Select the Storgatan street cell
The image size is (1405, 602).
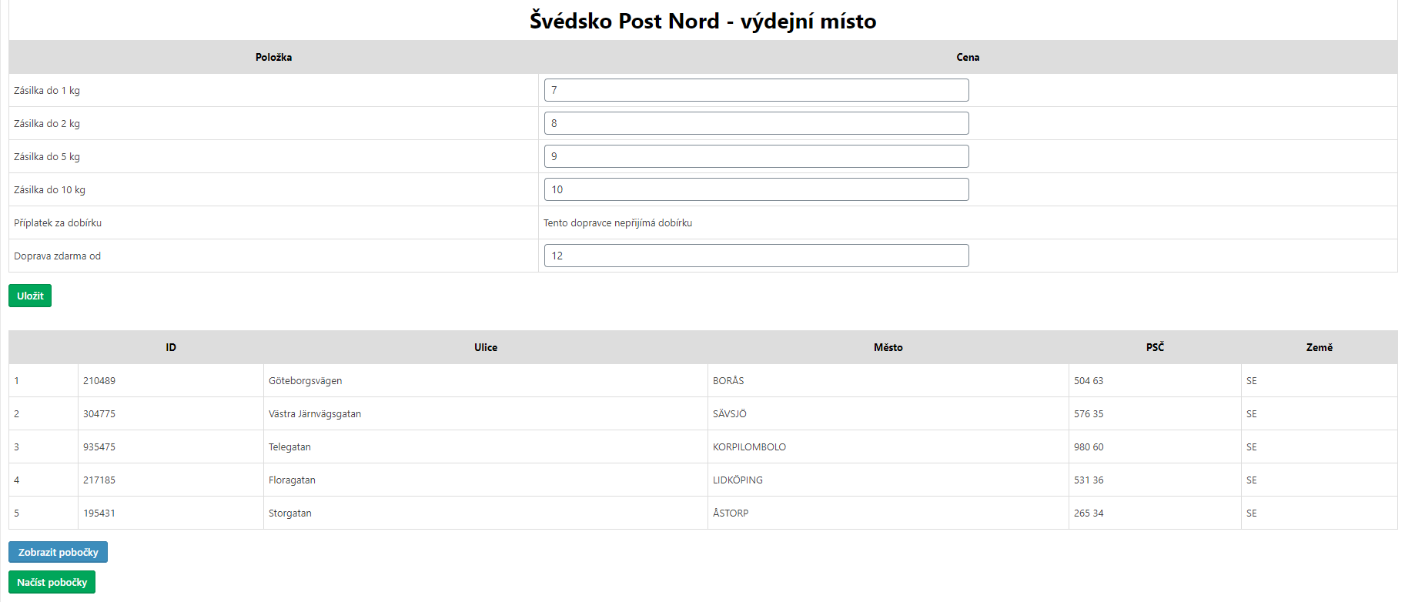click(x=290, y=513)
